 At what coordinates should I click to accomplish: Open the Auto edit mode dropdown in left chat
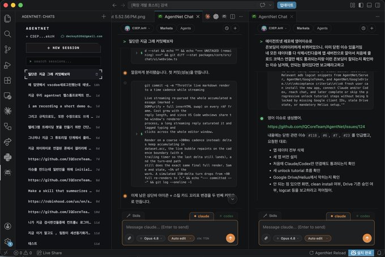coord(181,238)
